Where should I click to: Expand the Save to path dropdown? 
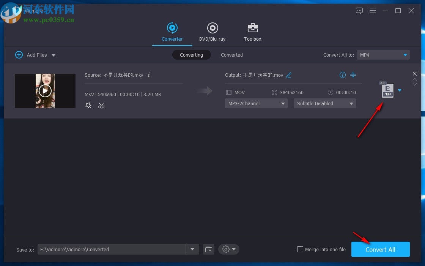(x=192, y=249)
